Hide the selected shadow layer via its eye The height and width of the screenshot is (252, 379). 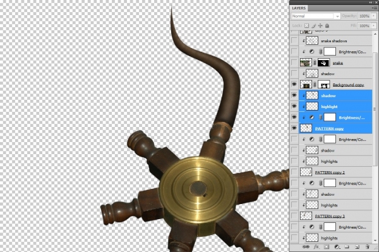pos(294,95)
